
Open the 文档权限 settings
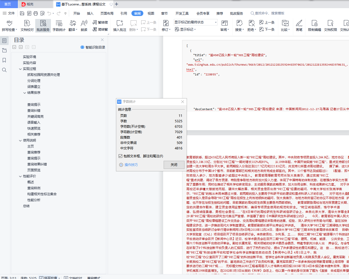click(x=331, y=26)
